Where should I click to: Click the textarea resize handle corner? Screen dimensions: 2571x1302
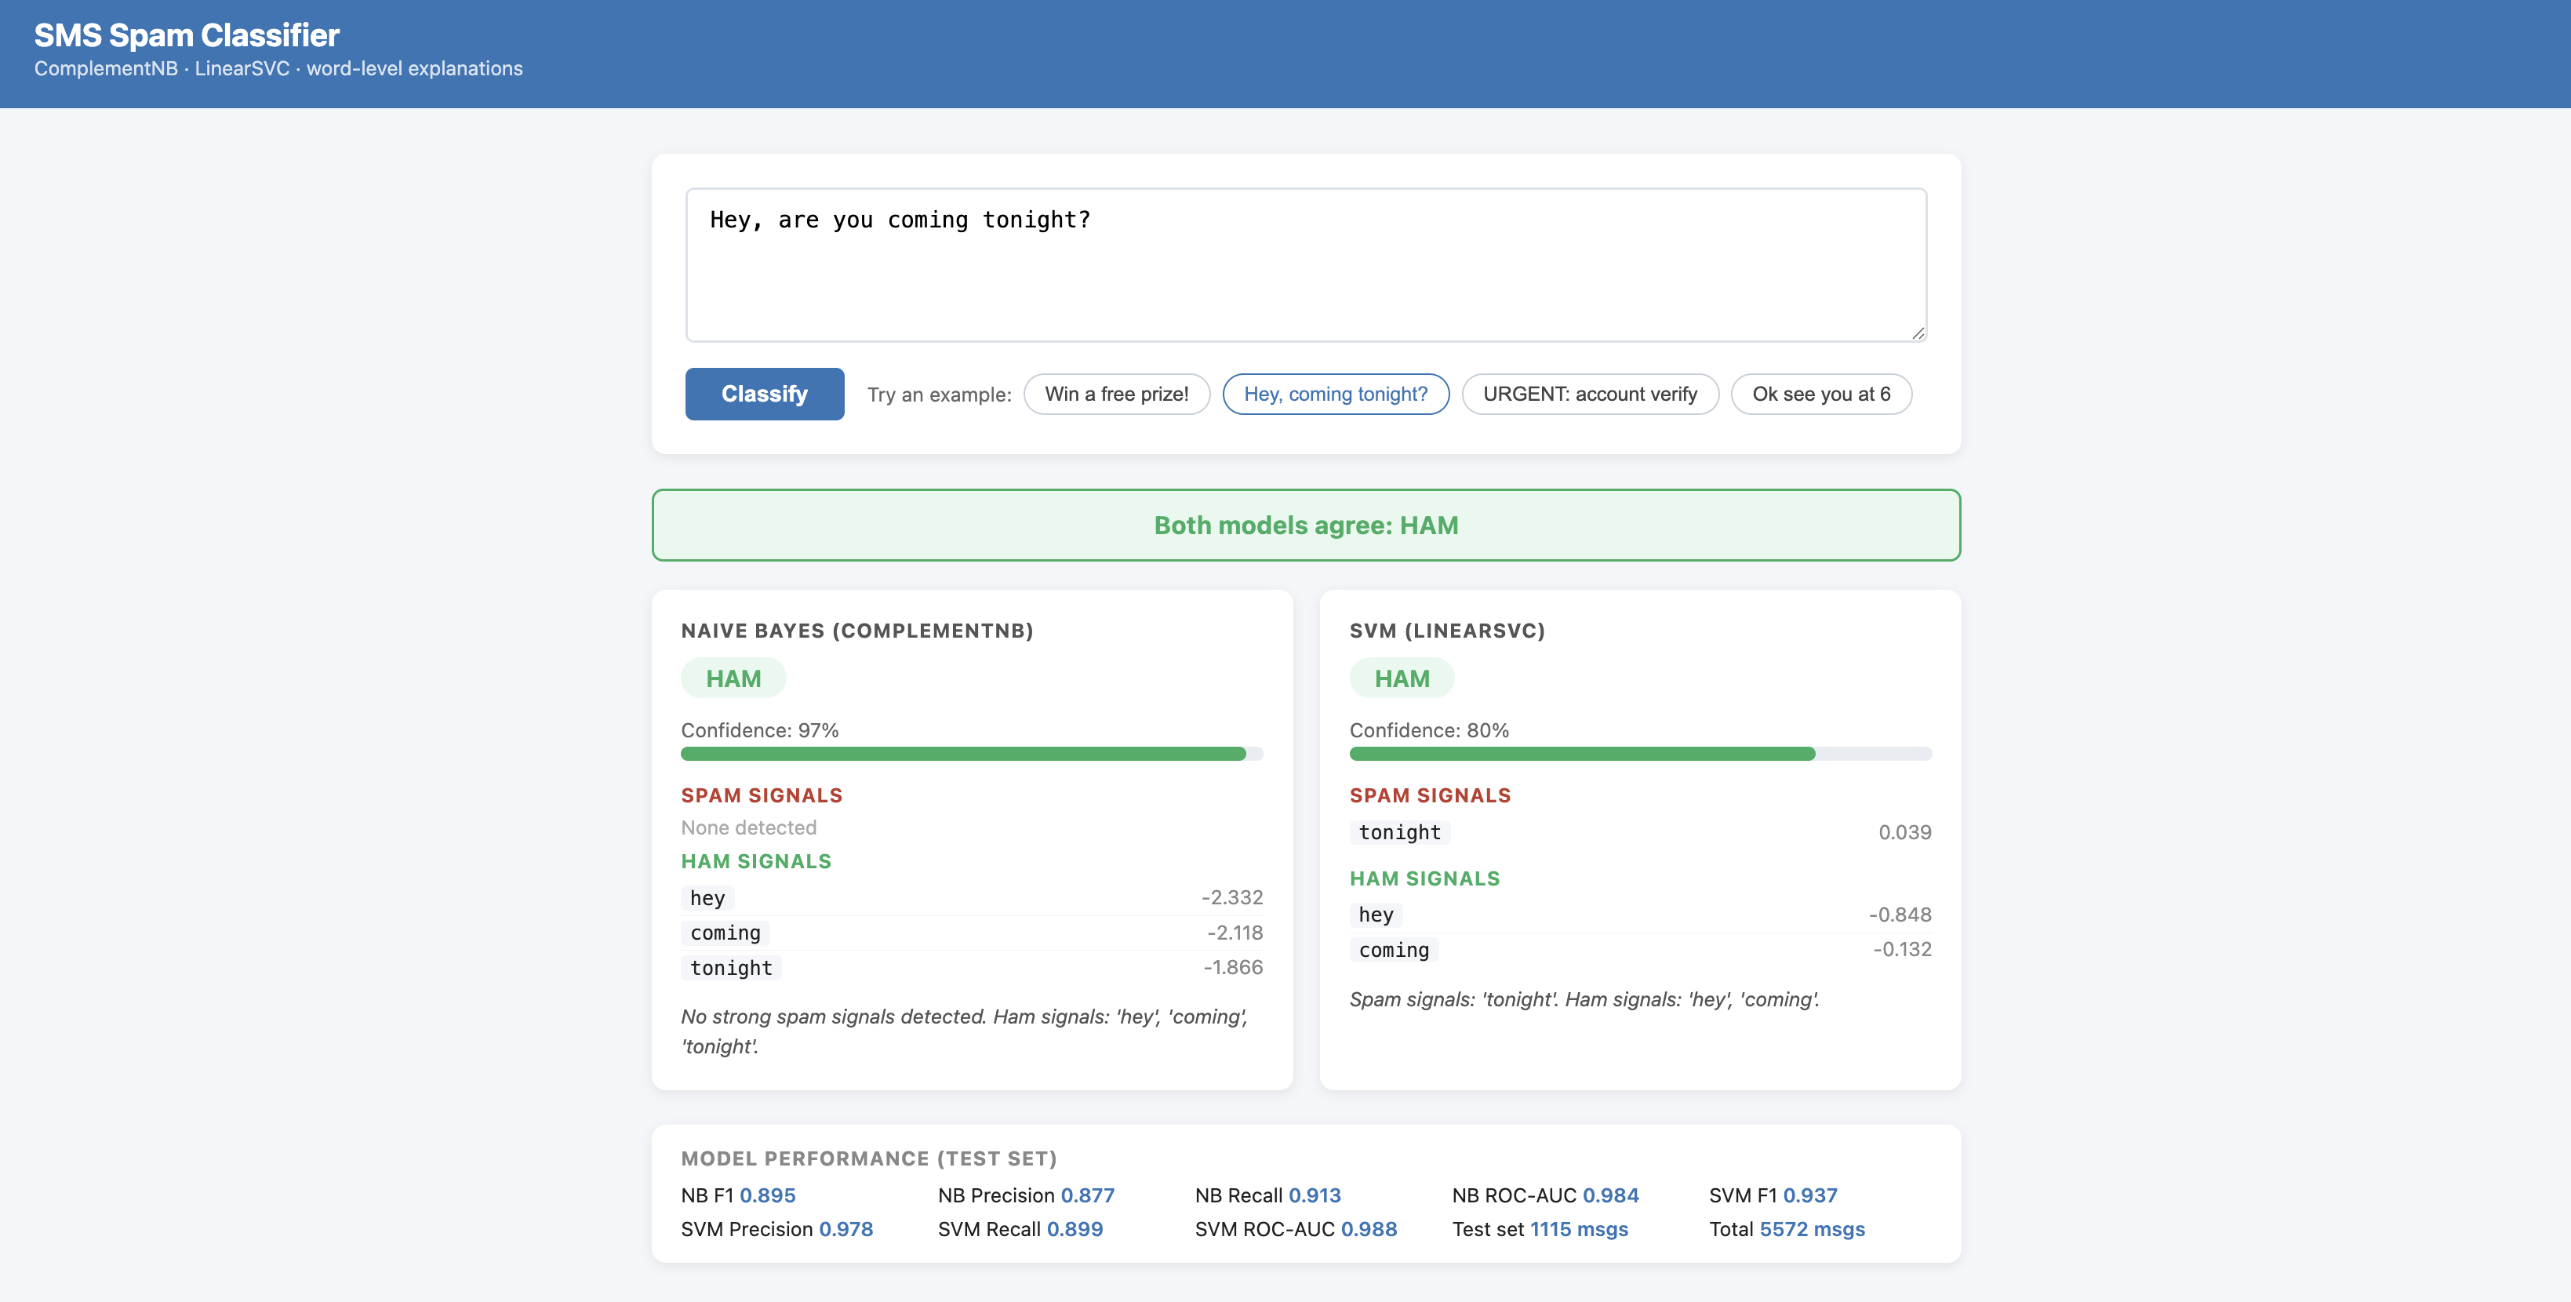(x=1918, y=333)
